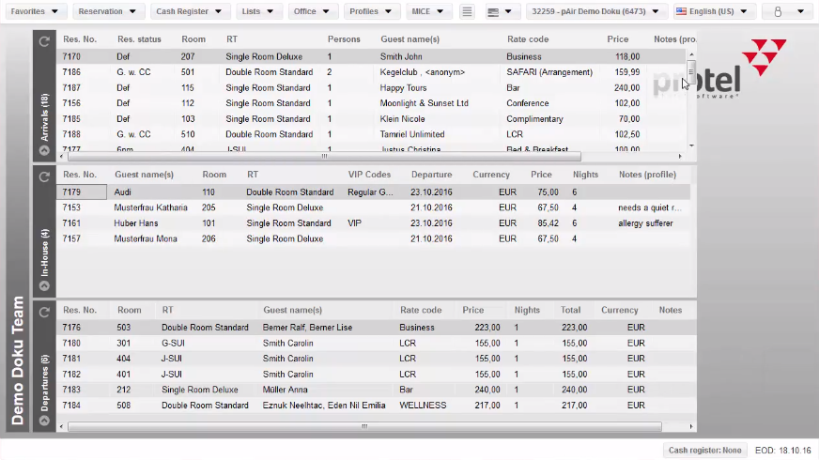Open hotel selector 32259 - pAir Demo Doku
This screenshot has height=460, width=819.
pos(595,11)
